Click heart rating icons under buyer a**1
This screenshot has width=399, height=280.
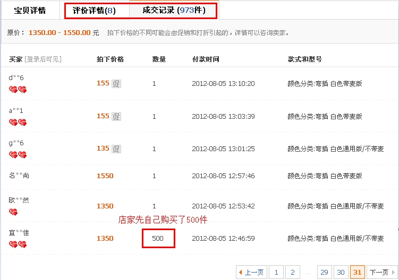point(18,122)
